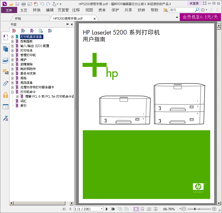The width and height of the screenshot is (222, 213).
Task: Click the 会员低至0.5元/天 promo banner
Action: click(x=200, y=17)
